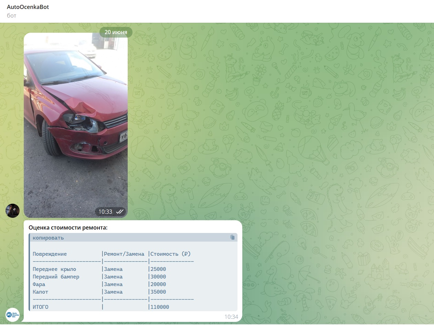Click the "ИТОГО" total label

coord(41,307)
